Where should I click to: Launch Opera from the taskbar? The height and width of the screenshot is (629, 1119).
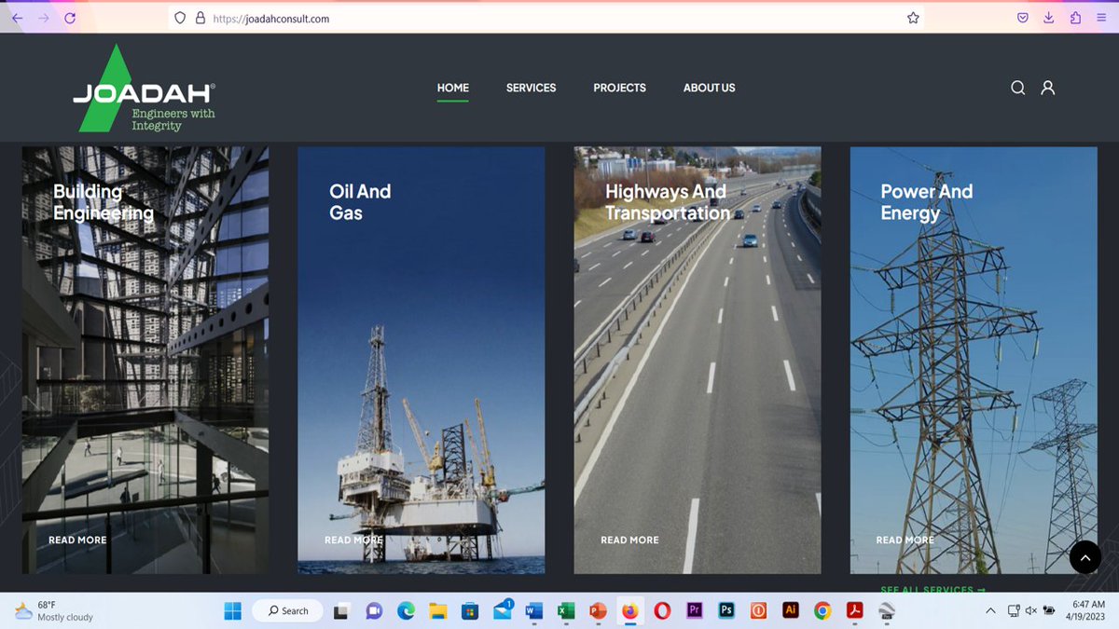[662, 611]
